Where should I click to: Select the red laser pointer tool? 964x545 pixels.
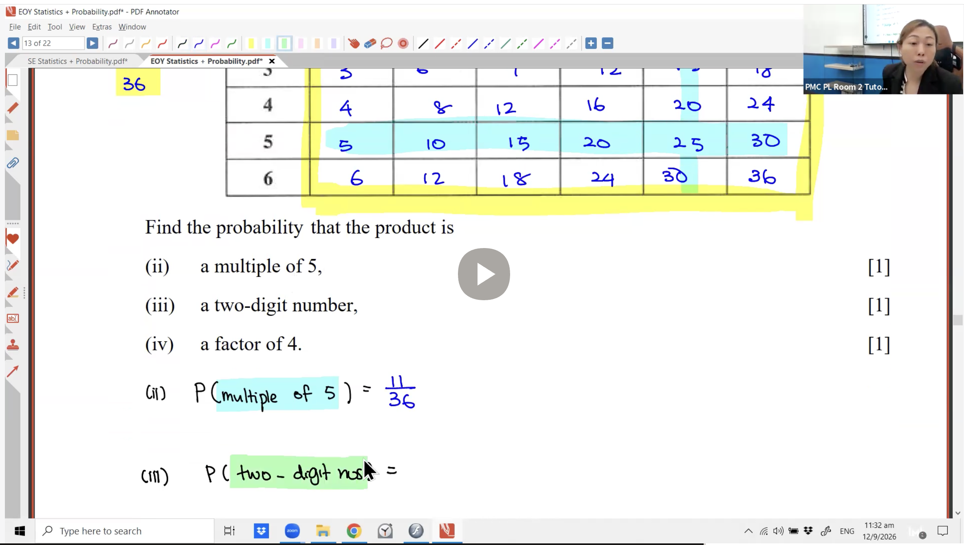(403, 43)
